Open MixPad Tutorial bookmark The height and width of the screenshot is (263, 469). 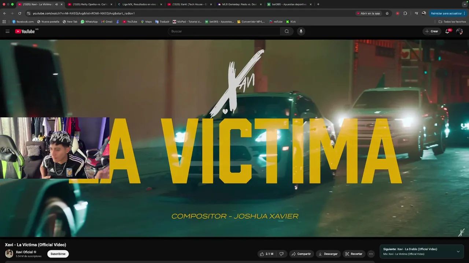tap(187, 22)
